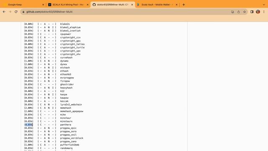Click the 'progpow_sero' algorithm text

tap(68, 131)
